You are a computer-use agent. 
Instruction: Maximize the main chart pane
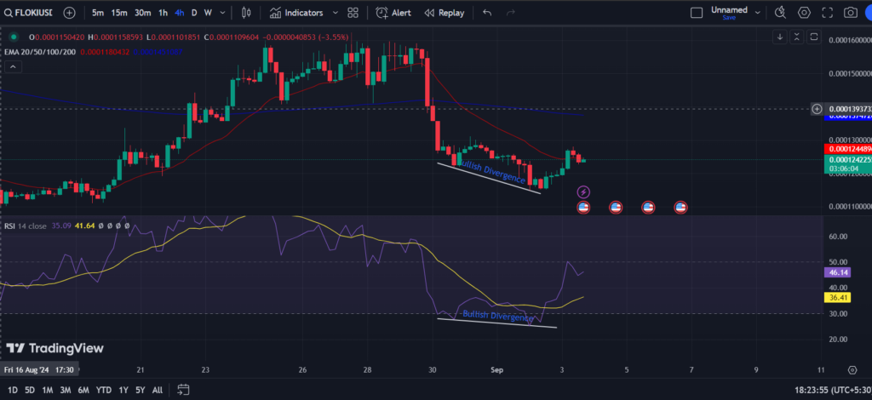point(813,37)
